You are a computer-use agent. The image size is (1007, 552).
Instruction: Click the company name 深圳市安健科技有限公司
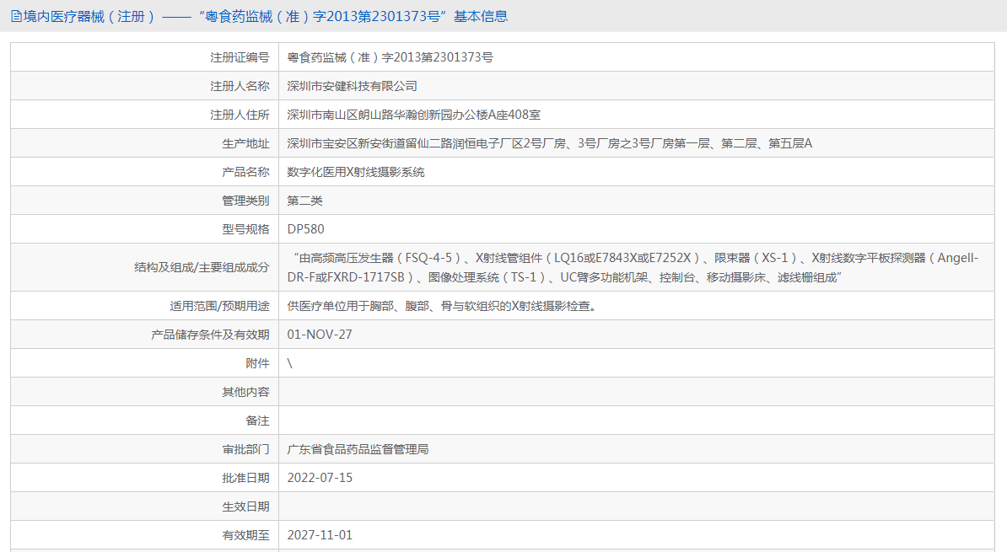352,86
